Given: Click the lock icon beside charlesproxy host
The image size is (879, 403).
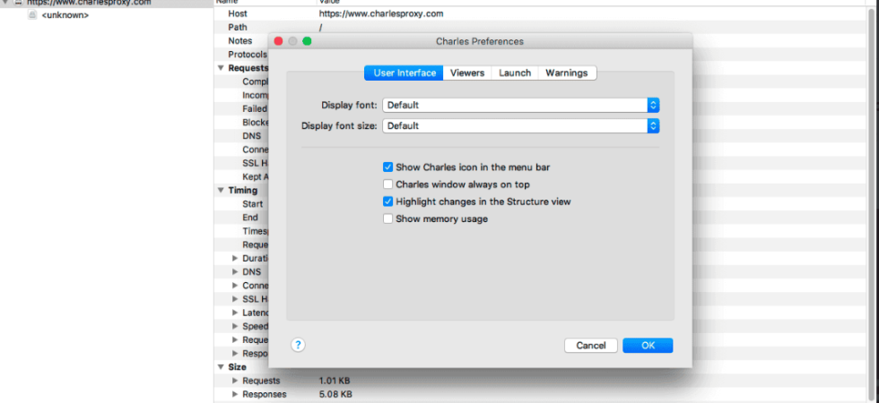Looking at the screenshot, I should pyautogui.click(x=17, y=2).
